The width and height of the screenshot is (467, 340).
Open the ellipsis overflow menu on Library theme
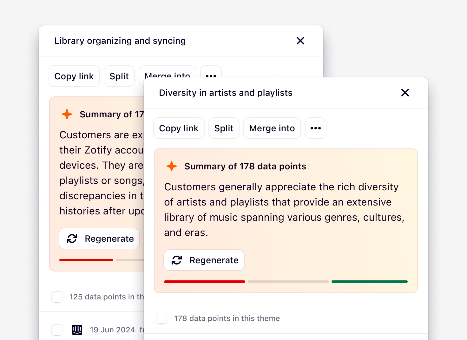pos(211,76)
